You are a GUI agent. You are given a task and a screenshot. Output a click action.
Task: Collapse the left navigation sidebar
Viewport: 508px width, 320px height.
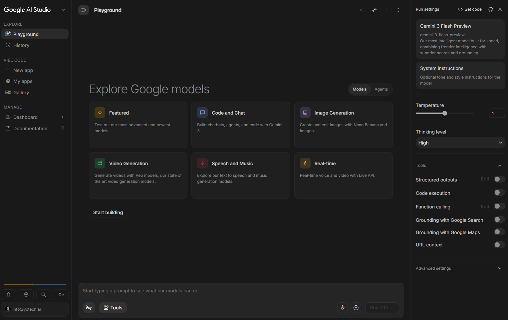click(x=84, y=10)
